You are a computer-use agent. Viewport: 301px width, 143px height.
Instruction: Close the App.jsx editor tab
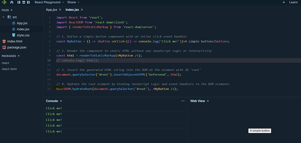[60, 10]
